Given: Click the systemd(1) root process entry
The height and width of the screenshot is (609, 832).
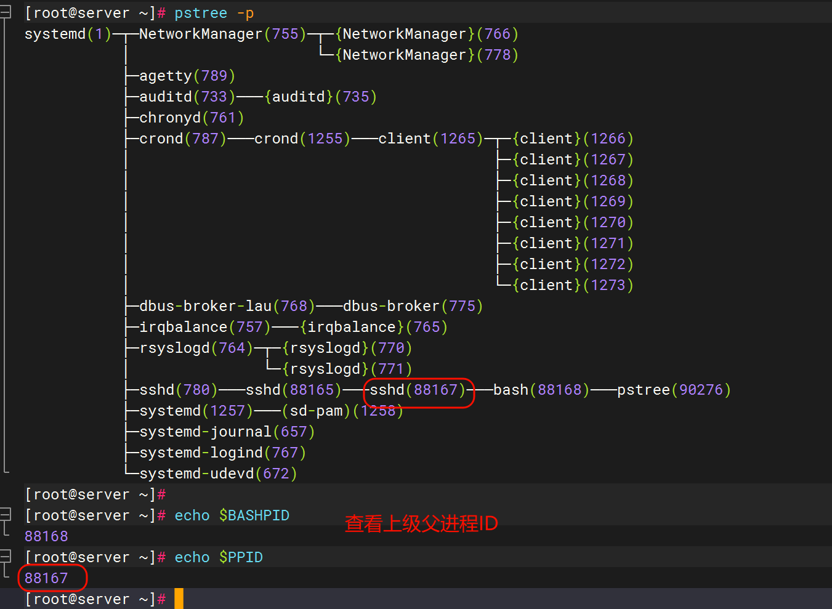Looking at the screenshot, I should click(x=67, y=34).
